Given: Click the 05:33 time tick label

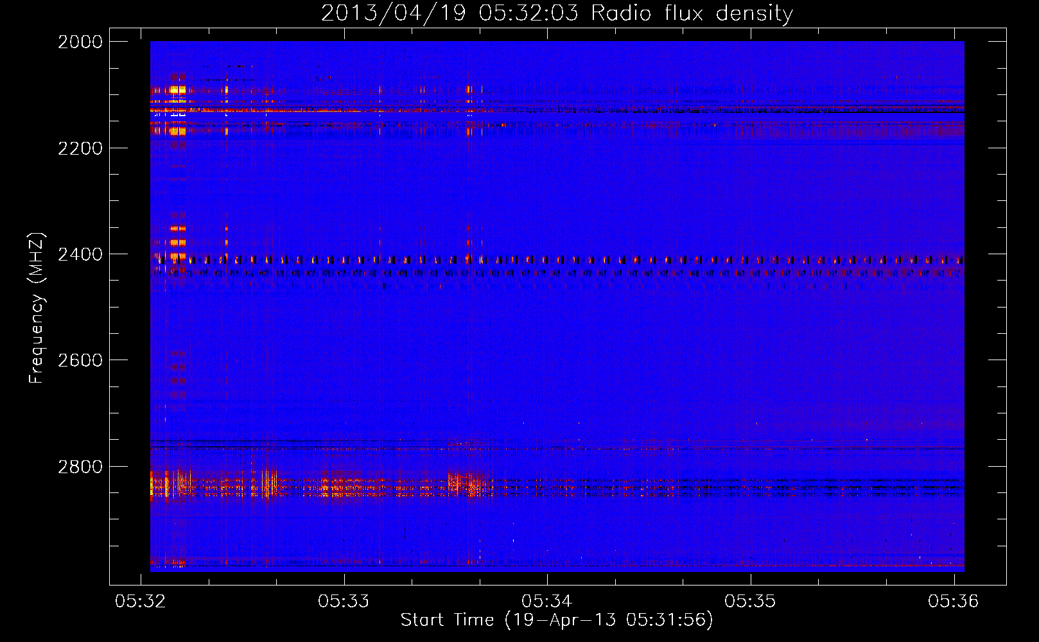Looking at the screenshot, I should pyautogui.click(x=344, y=601).
